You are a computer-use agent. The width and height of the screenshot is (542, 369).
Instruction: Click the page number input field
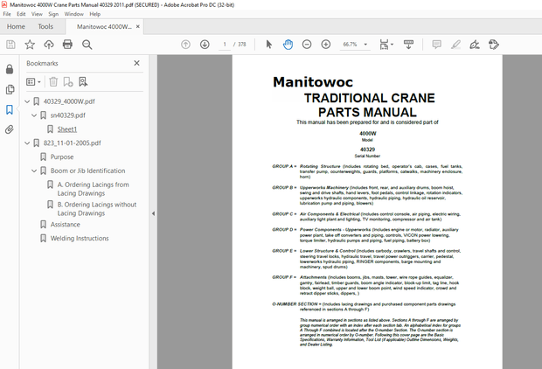[226, 45]
